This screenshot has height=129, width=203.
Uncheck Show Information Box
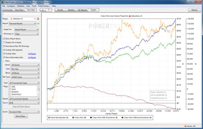[4, 57]
